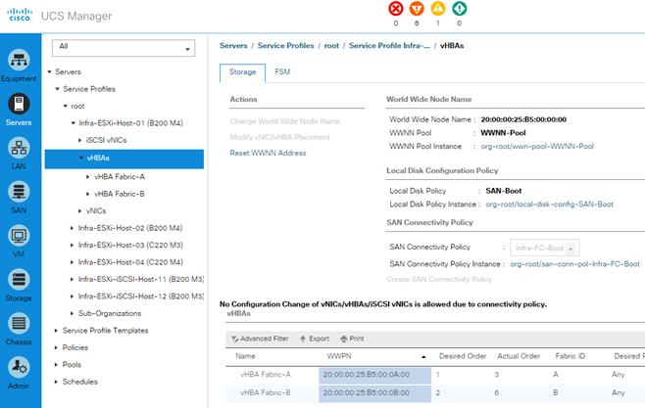Collapse the root tree node
The image size is (645, 408).
[66, 107]
